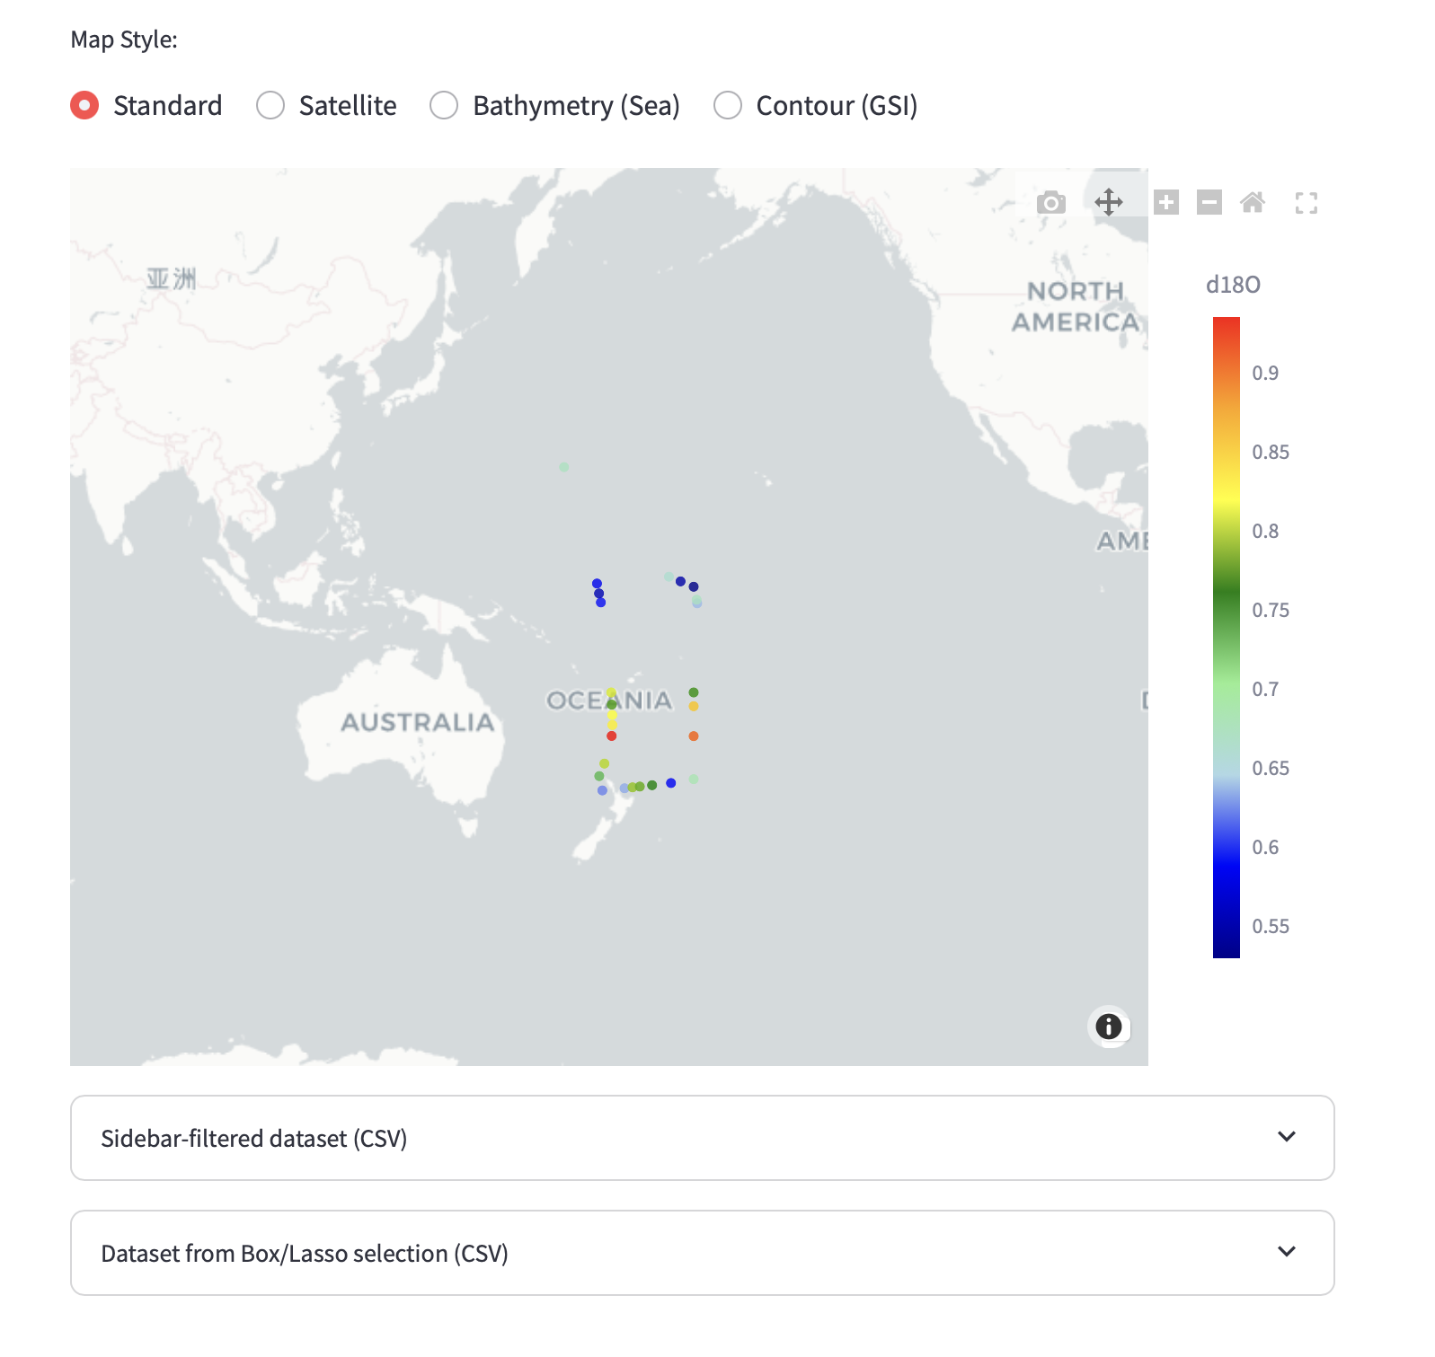
Task: Click the AUSTRALIA map label
Action: 418,722
